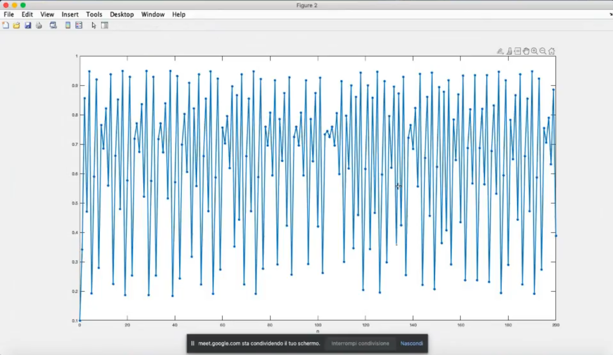The height and width of the screenshot is (355, 613).
Task: Save the figure with the floppy icon
Action: pyautogui.click(x=28, y=26)
